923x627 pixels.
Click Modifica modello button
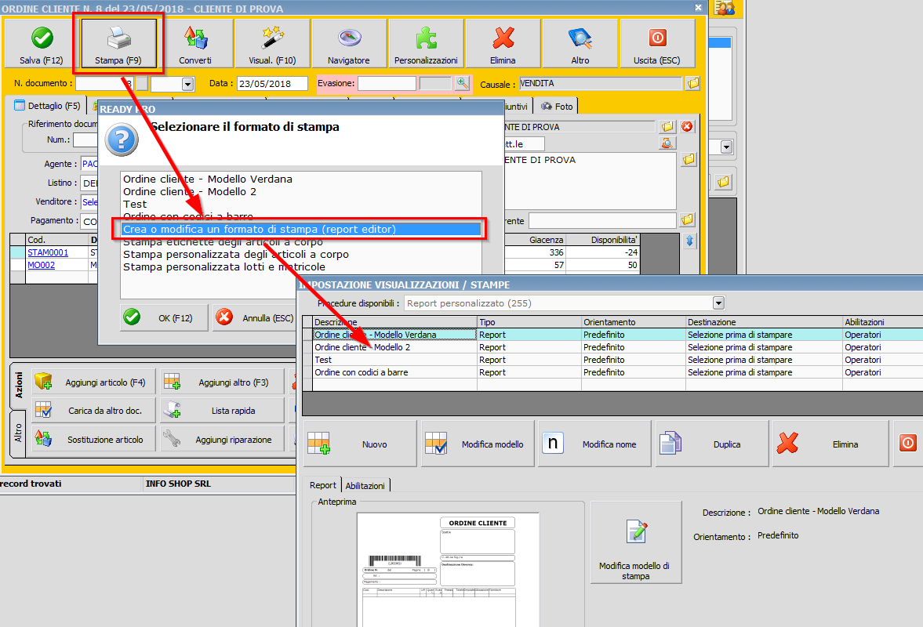click(478, 444)
